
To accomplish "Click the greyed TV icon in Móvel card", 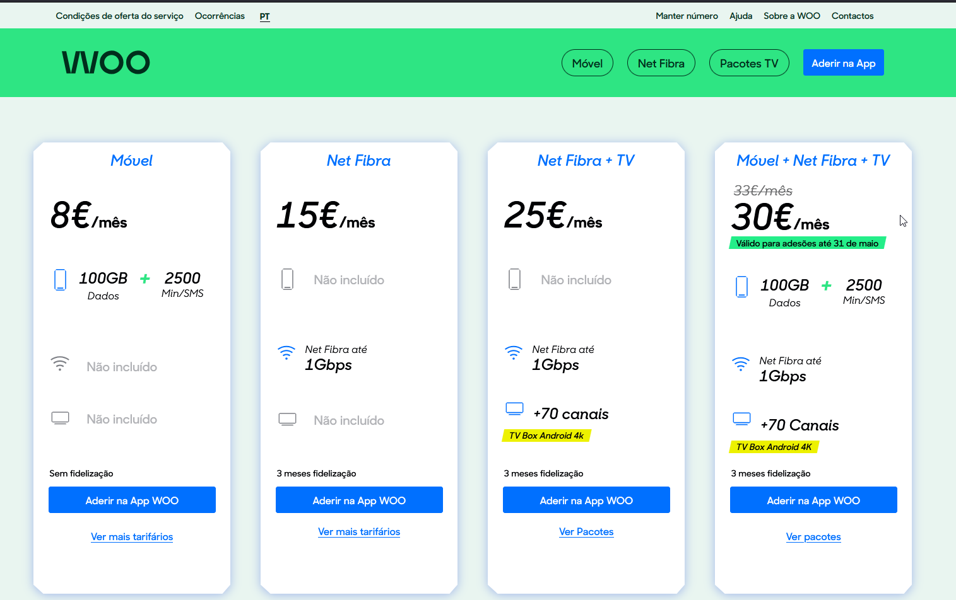I will (60, 418).
